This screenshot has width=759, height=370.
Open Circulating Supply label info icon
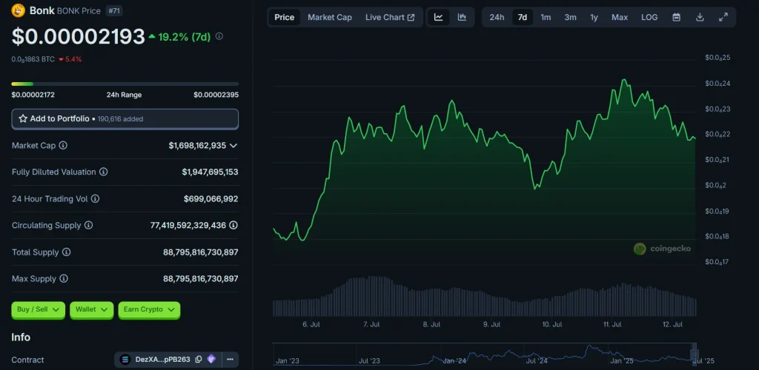[89, 225]
